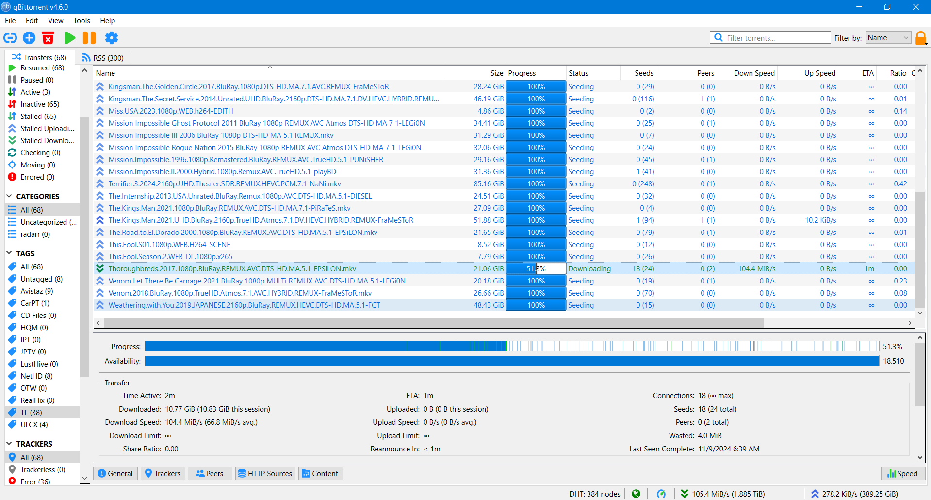
Task: Open the Filter by Name dropdown
Action: coord(888,38)
